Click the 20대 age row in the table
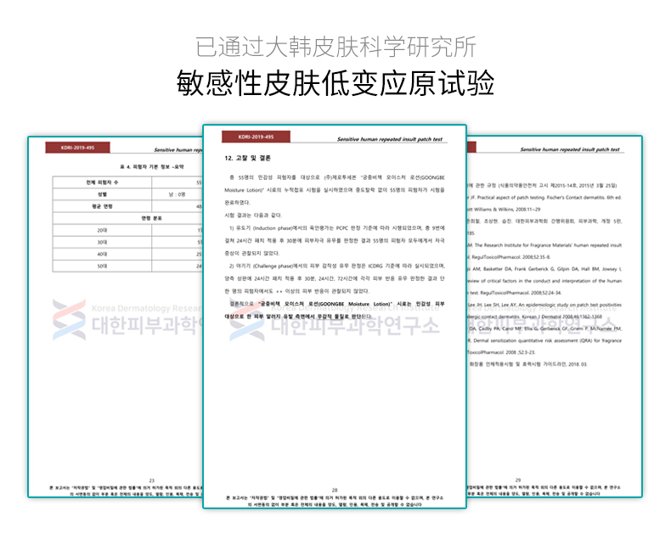The image size is (671, 544). pos(127,230)
